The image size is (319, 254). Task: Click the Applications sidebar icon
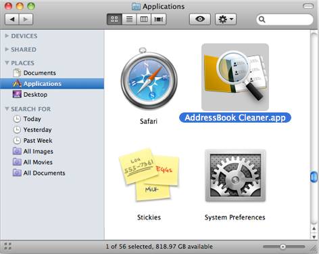[17, 83]
